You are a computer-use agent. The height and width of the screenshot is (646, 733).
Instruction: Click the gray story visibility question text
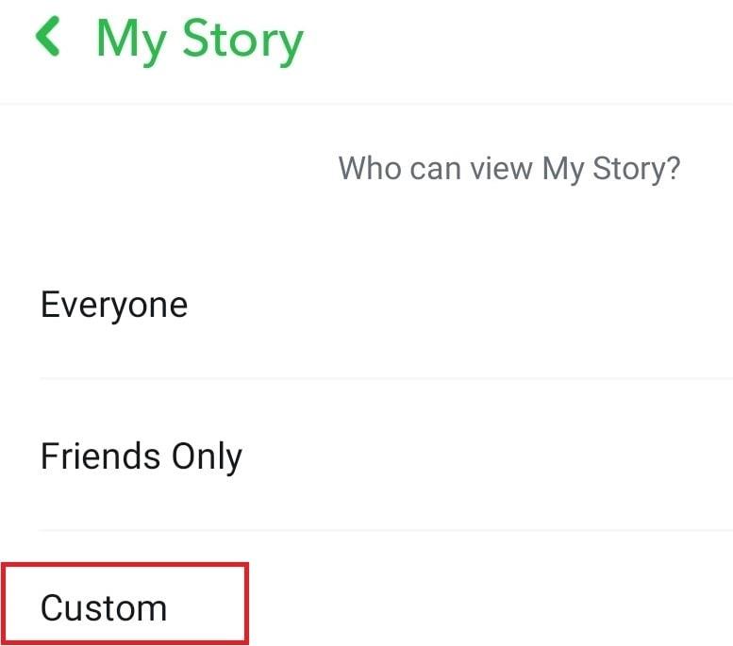point(509,169)
